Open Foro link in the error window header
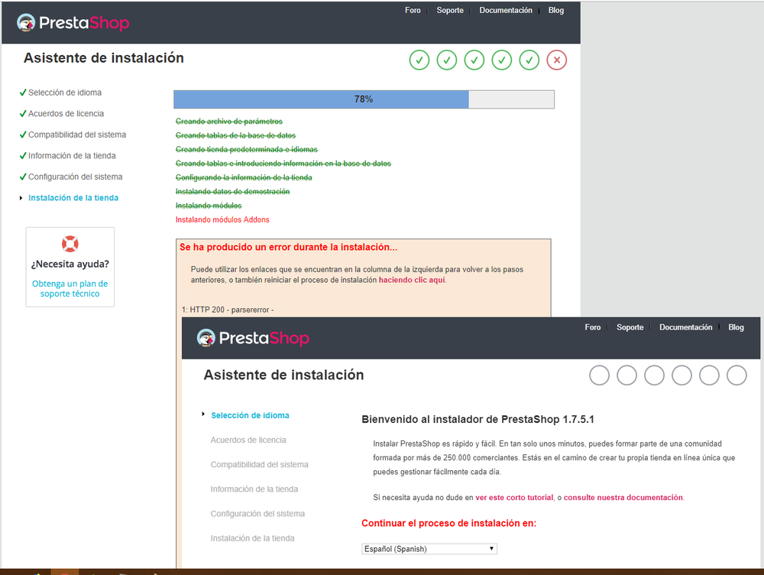The height and width of the screenshot is (575, 764). [413, 10]
